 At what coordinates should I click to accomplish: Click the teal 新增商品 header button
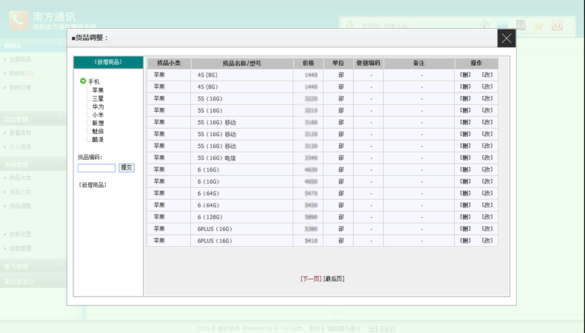(x=108, y=62)
